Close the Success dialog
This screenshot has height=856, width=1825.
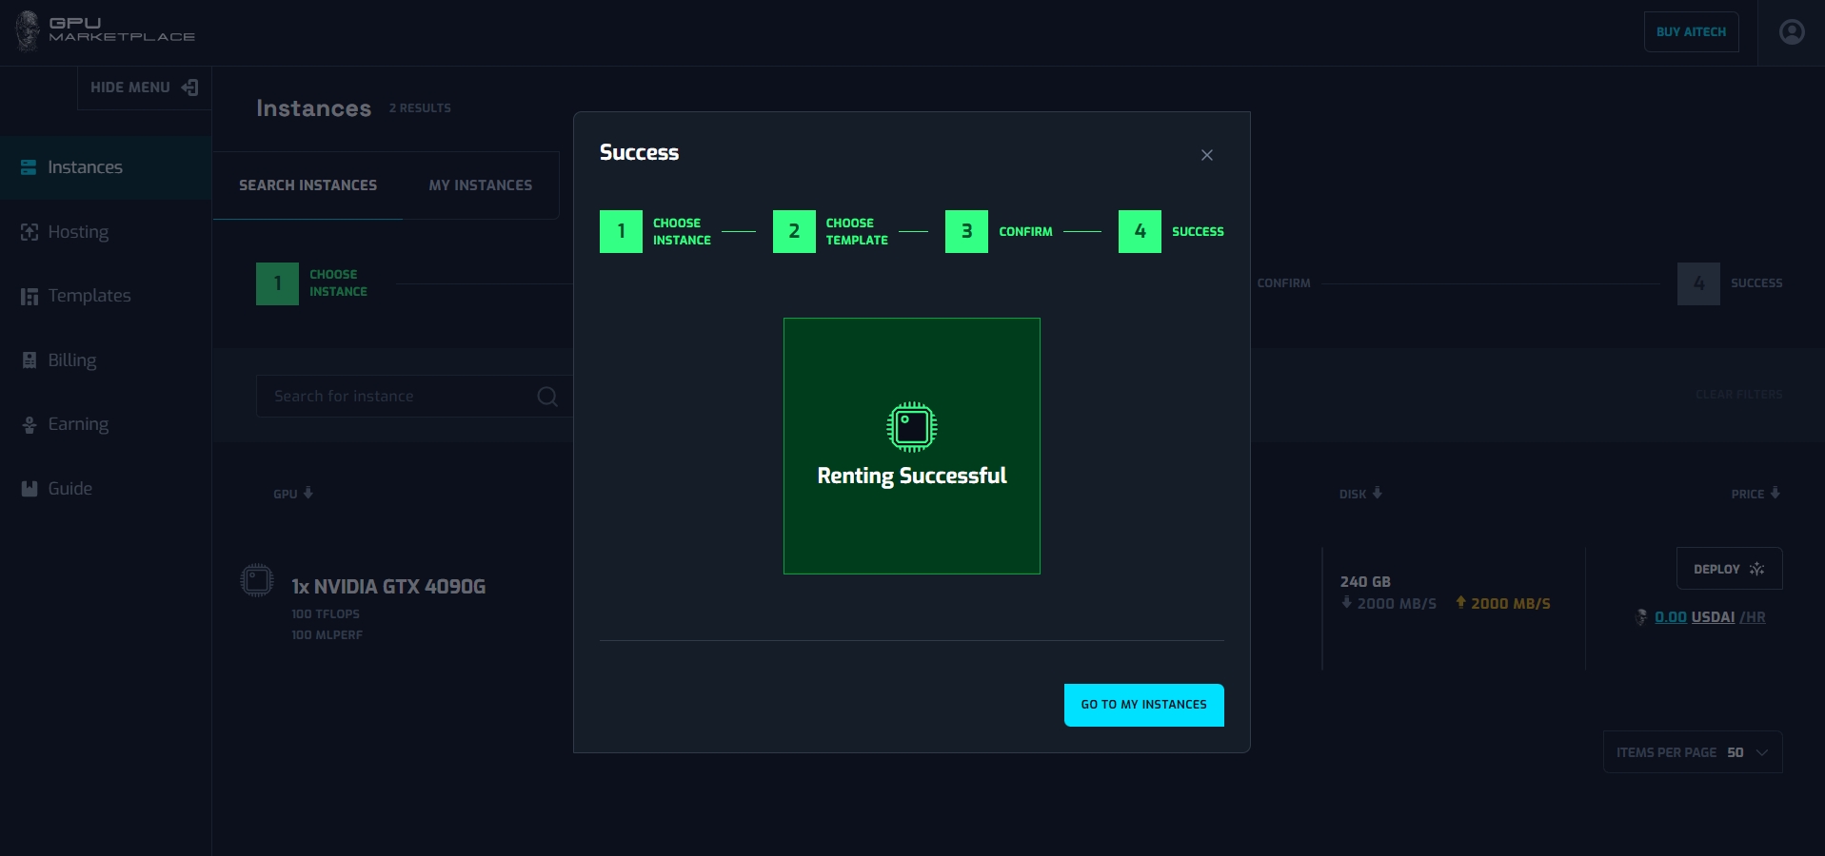(1206, 155)
